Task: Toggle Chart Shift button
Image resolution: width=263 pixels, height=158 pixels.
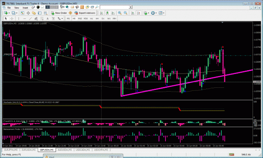Action: pyautogui.click(x=138, y=13)
